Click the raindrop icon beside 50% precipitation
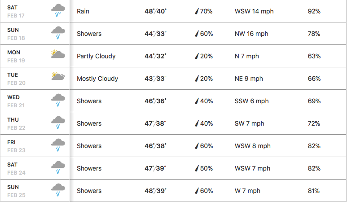Image resolution: width=347 pixels, height=202 pixels. click(x=197, y=168)
